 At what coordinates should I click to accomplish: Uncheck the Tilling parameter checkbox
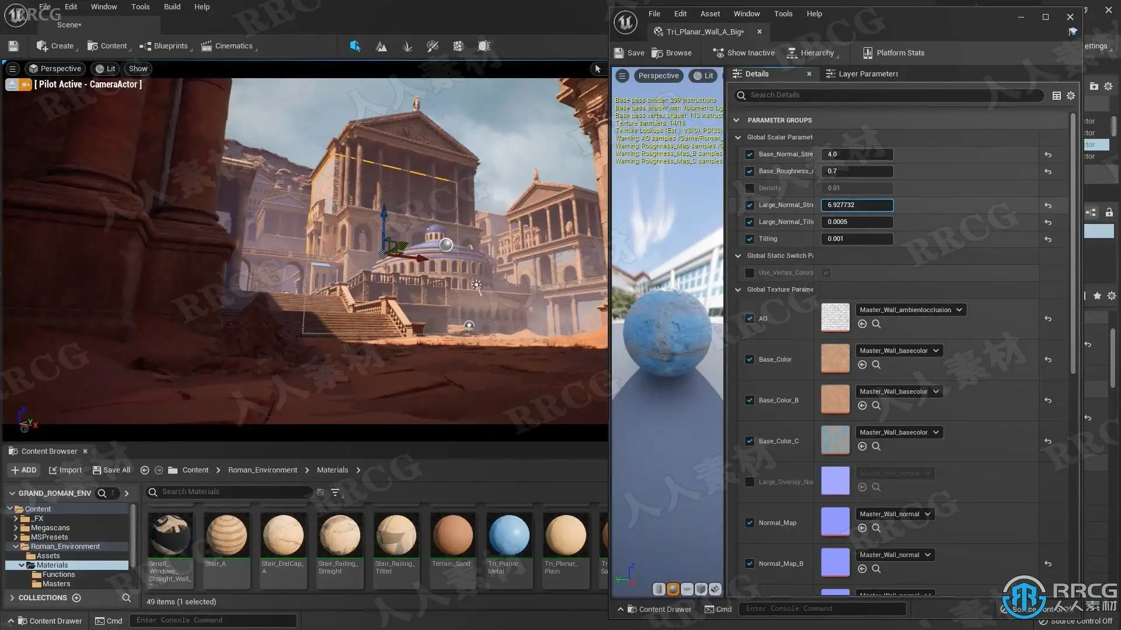click(x=750, y=239)
